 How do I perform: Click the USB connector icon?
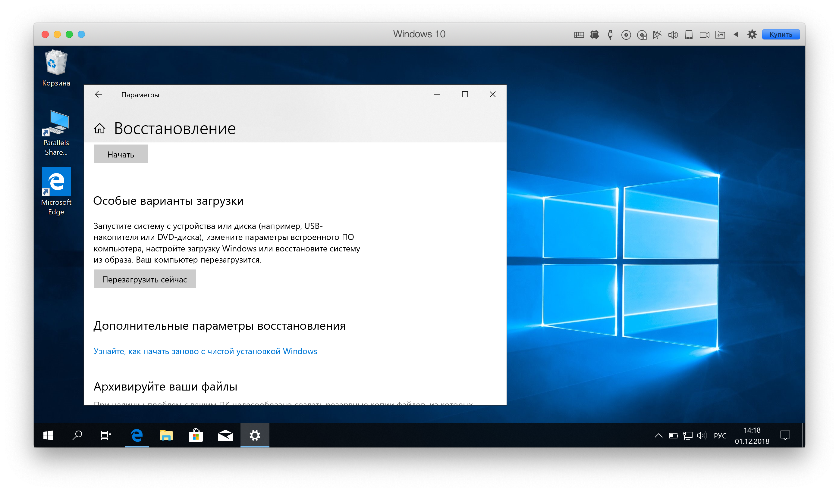tap(610, 35)
